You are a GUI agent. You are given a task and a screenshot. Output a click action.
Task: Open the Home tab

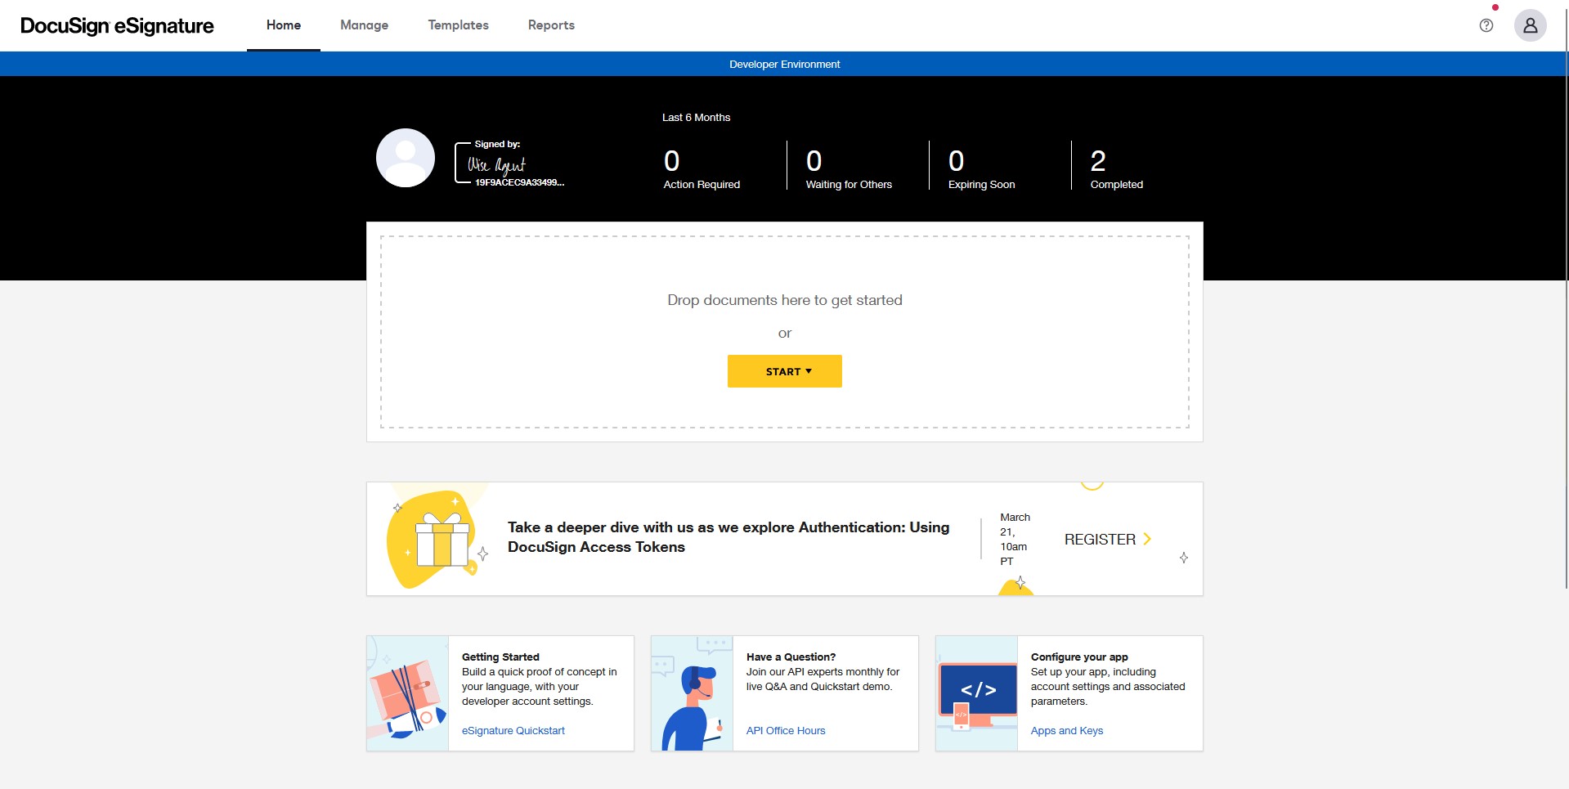coord(284,25)
